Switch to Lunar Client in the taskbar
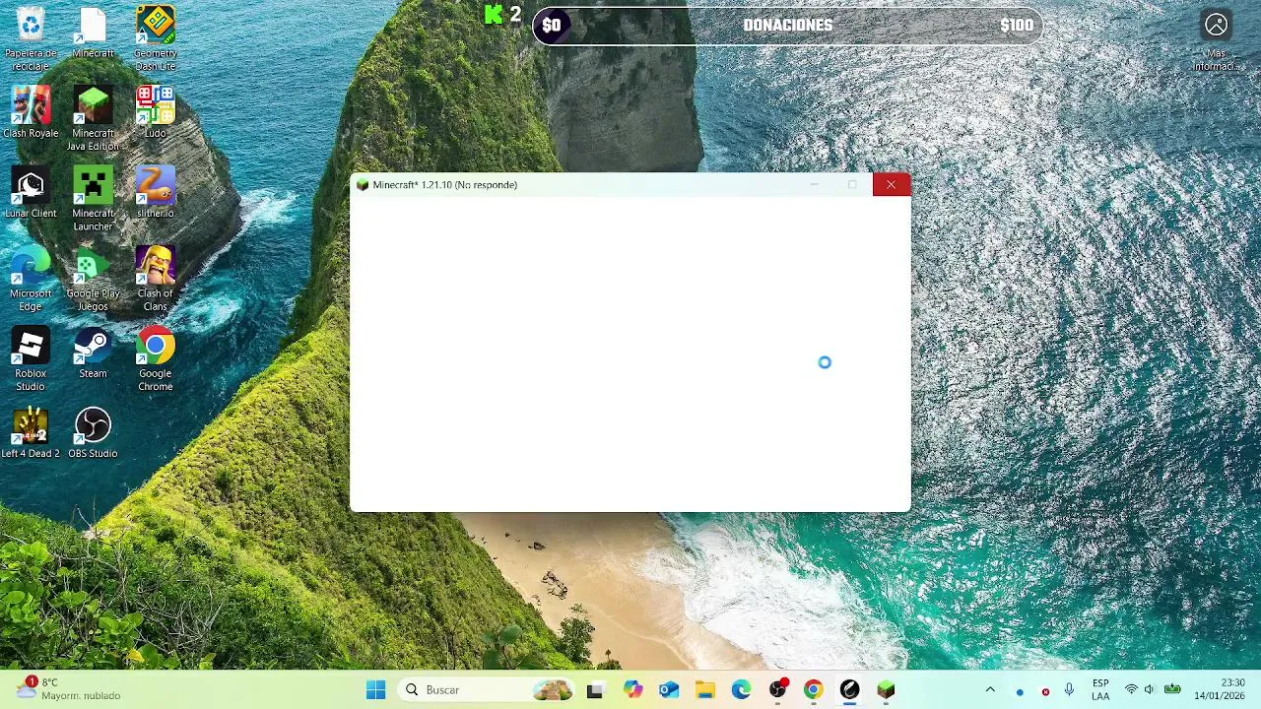Screen dimensions: 1261x709 [850, 690]
